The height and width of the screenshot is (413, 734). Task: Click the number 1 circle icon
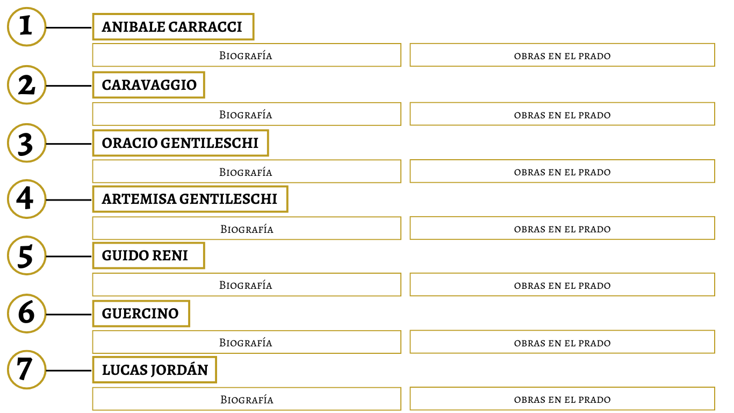[27, 27]
